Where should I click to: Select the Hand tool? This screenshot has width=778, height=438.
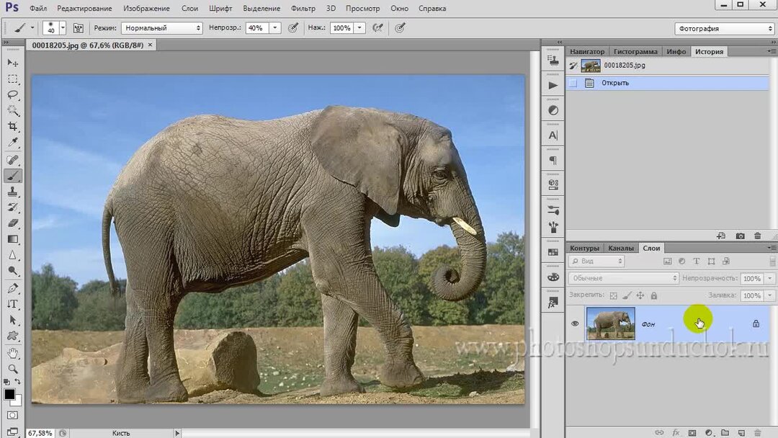13,353
